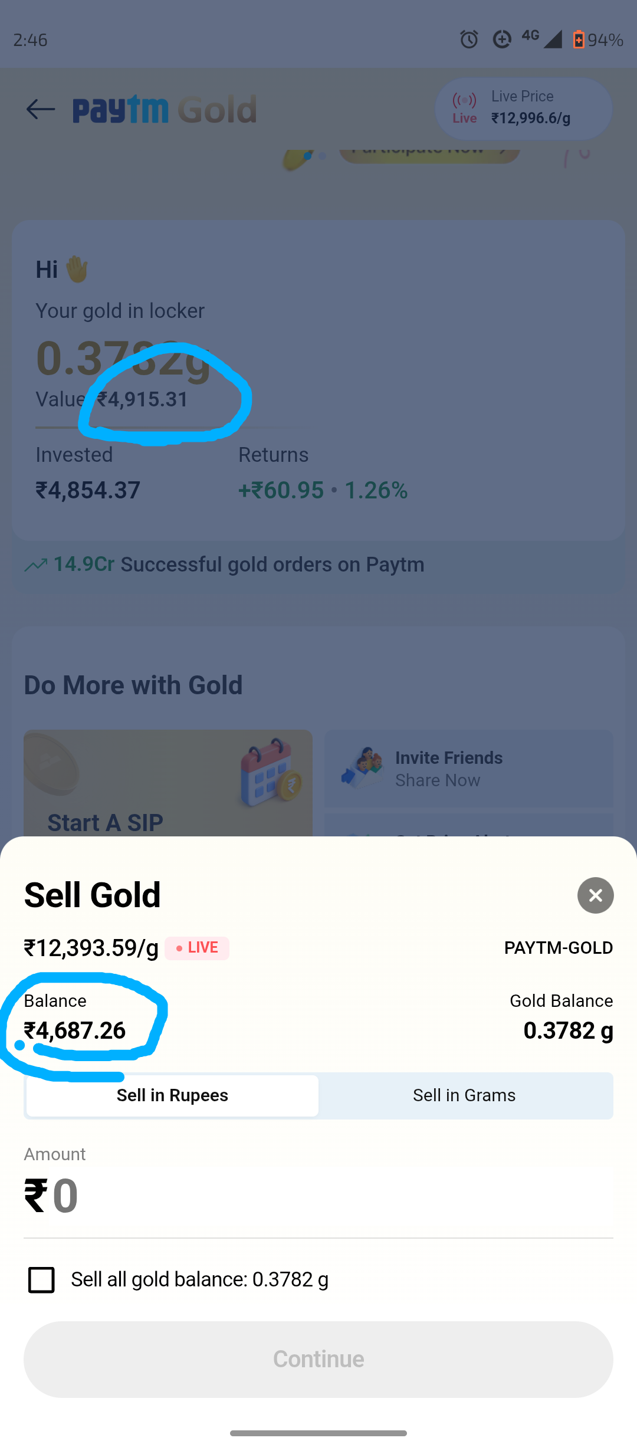Image resolution: width=637 pixels, height=1451 pixels.
Task: Tap the red LIVE badge
Action: [197, 948]
